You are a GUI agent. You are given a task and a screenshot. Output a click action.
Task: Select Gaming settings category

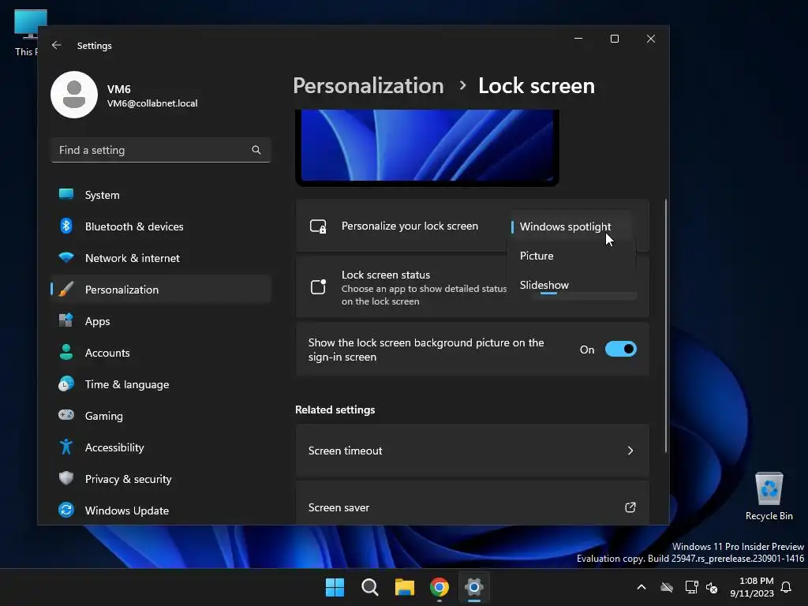(161, 415)
